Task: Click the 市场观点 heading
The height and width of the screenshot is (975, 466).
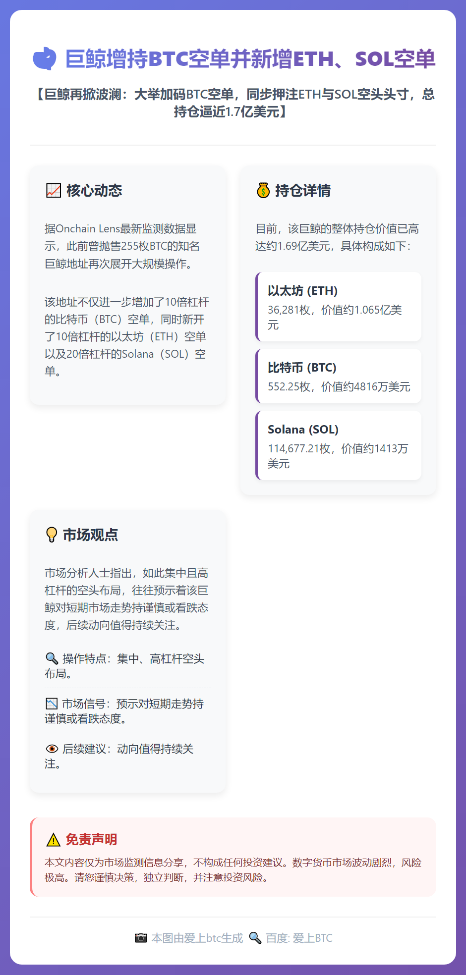Action: pyautogui.click(x=90, y=535)
